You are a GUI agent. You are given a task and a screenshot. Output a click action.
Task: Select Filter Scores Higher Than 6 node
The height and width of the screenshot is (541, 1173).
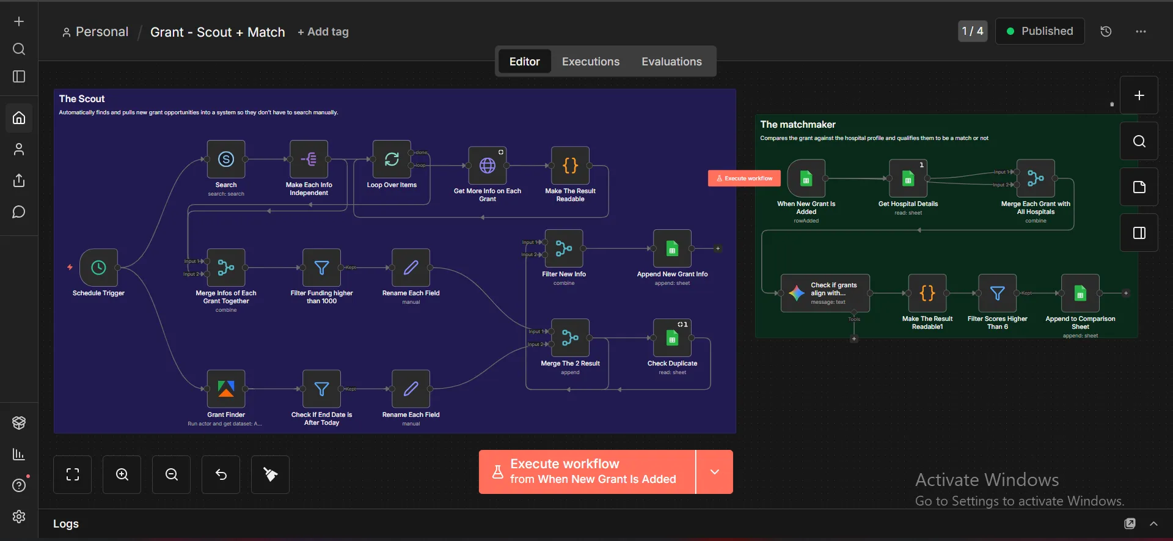pos(998,293)
